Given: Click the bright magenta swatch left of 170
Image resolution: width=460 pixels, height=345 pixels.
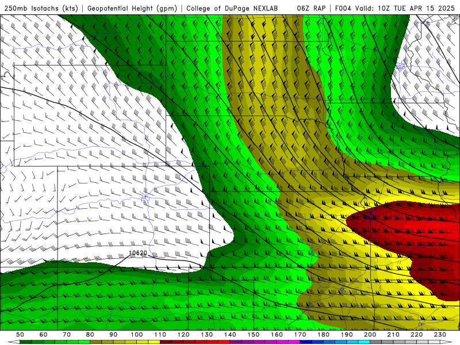Looking at the screenshot, I should coord(294,342).
